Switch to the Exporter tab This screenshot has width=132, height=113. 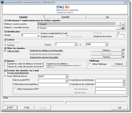23,17
